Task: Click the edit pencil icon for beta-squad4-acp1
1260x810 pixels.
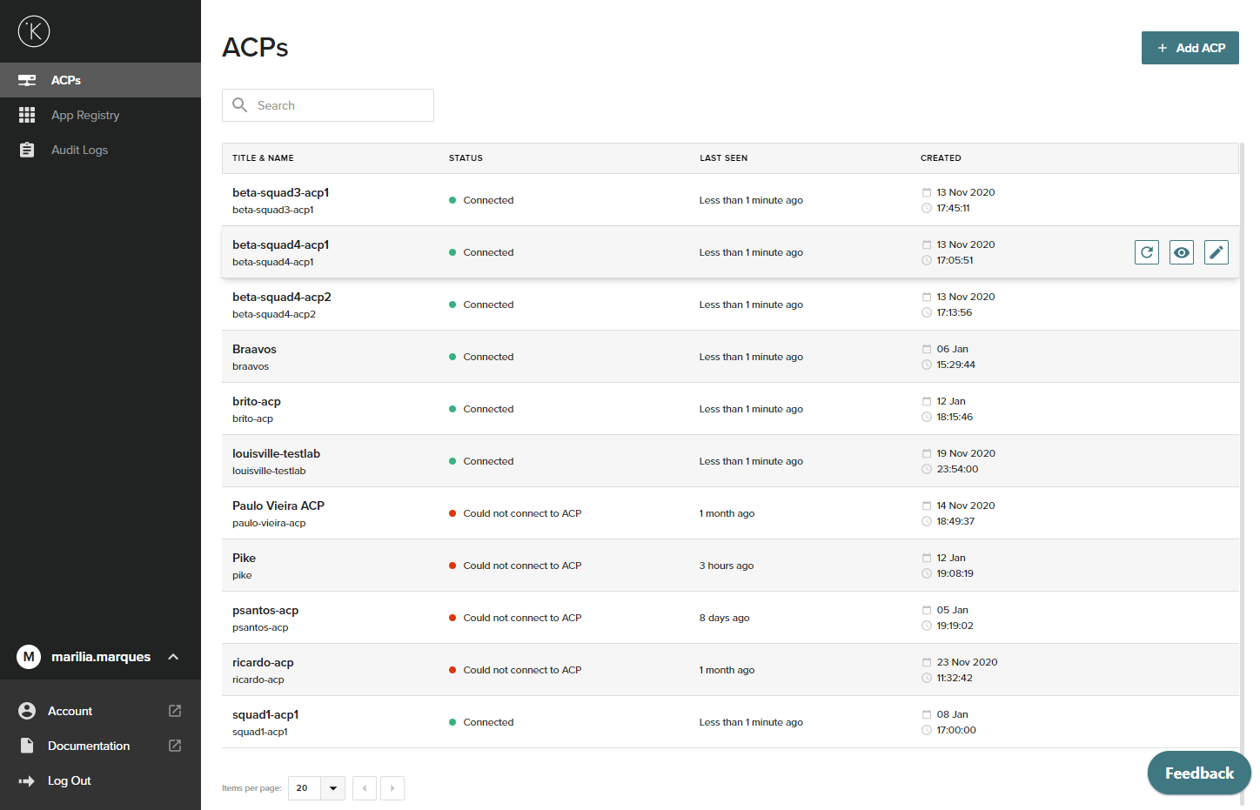Action: pyautogui.click(x=1216, y=252)
